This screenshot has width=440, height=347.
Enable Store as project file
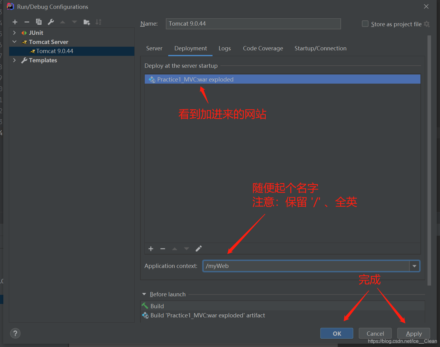click(x=365, y=23)
